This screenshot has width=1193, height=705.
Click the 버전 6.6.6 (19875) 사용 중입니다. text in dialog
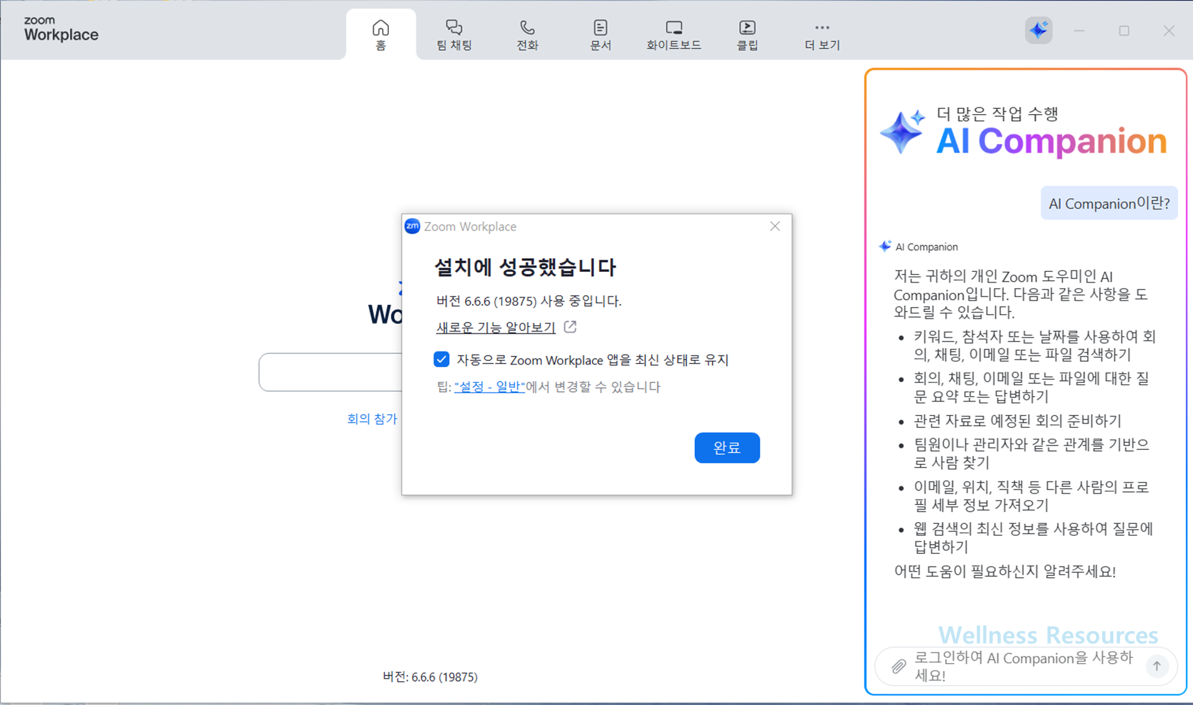tap(529, 301)
